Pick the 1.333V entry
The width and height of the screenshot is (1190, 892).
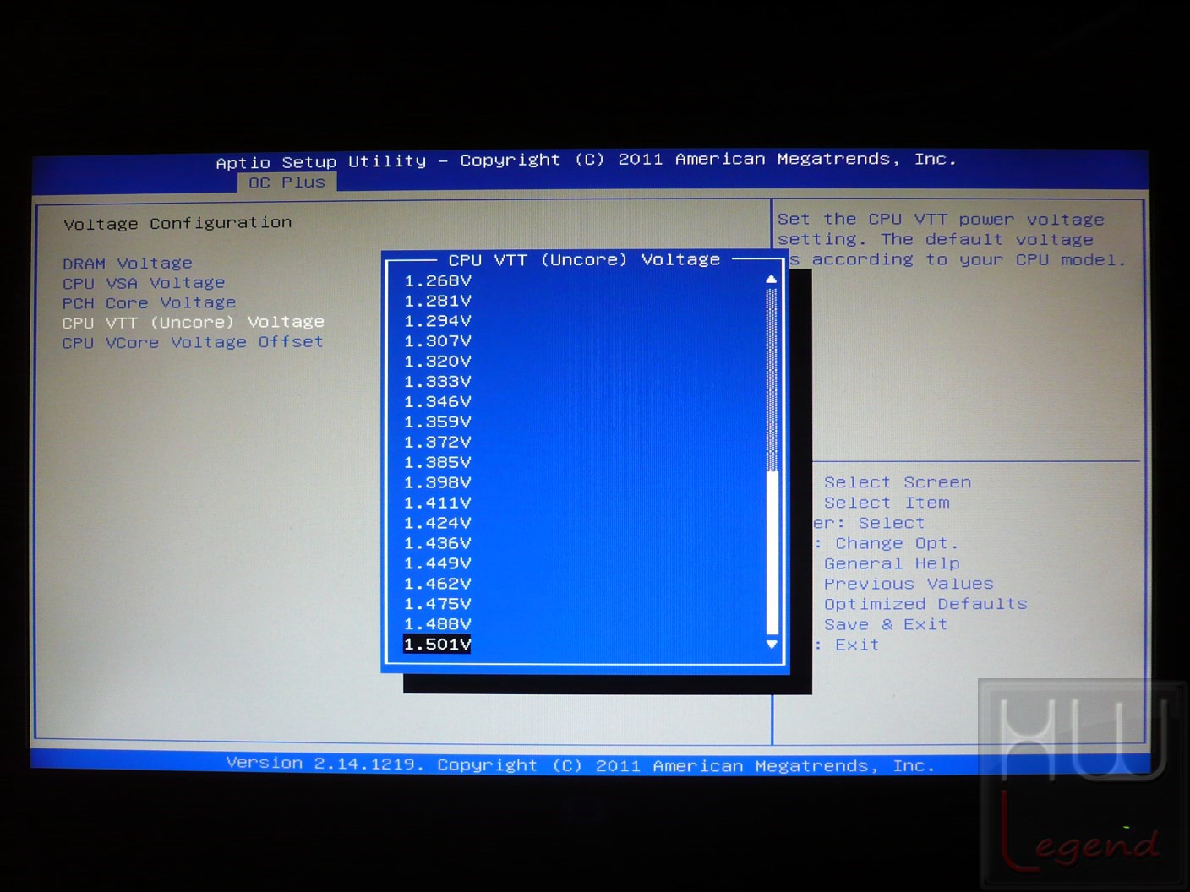coord(438,382)
